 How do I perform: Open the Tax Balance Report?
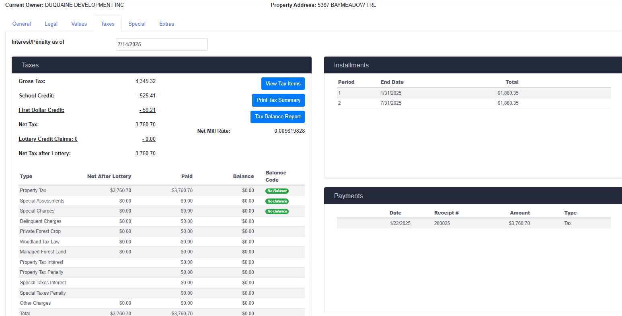click(277, 117)
